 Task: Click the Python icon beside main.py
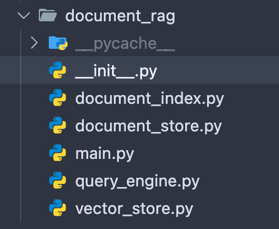(x=58, y=153)
